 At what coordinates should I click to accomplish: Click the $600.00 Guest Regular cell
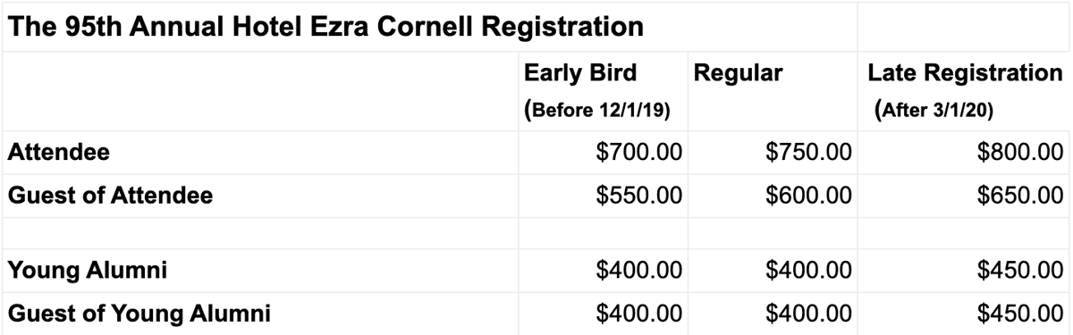(x=773, y=196)
